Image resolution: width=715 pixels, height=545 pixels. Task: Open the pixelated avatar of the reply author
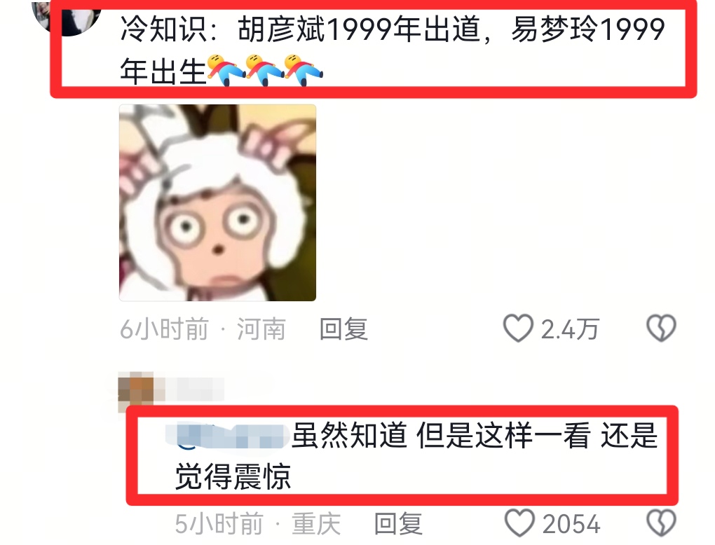pos(135,391)
